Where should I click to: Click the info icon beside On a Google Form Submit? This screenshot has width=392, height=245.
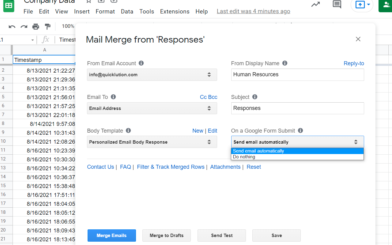click(x=300, y=130)
